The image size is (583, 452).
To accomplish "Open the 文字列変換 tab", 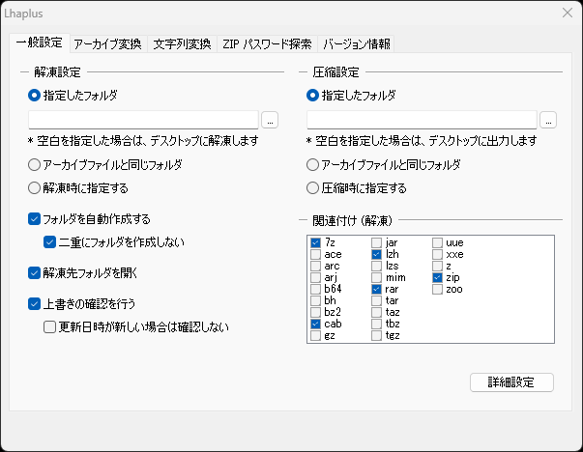I will pyautogui.click(x=182, y=44).
